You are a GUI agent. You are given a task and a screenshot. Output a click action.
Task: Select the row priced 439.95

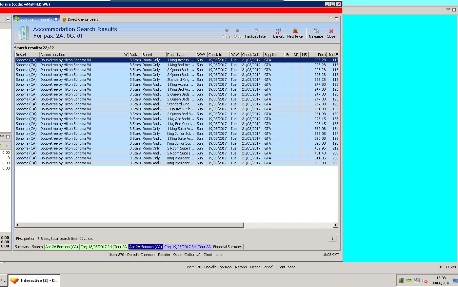point(176,148)
